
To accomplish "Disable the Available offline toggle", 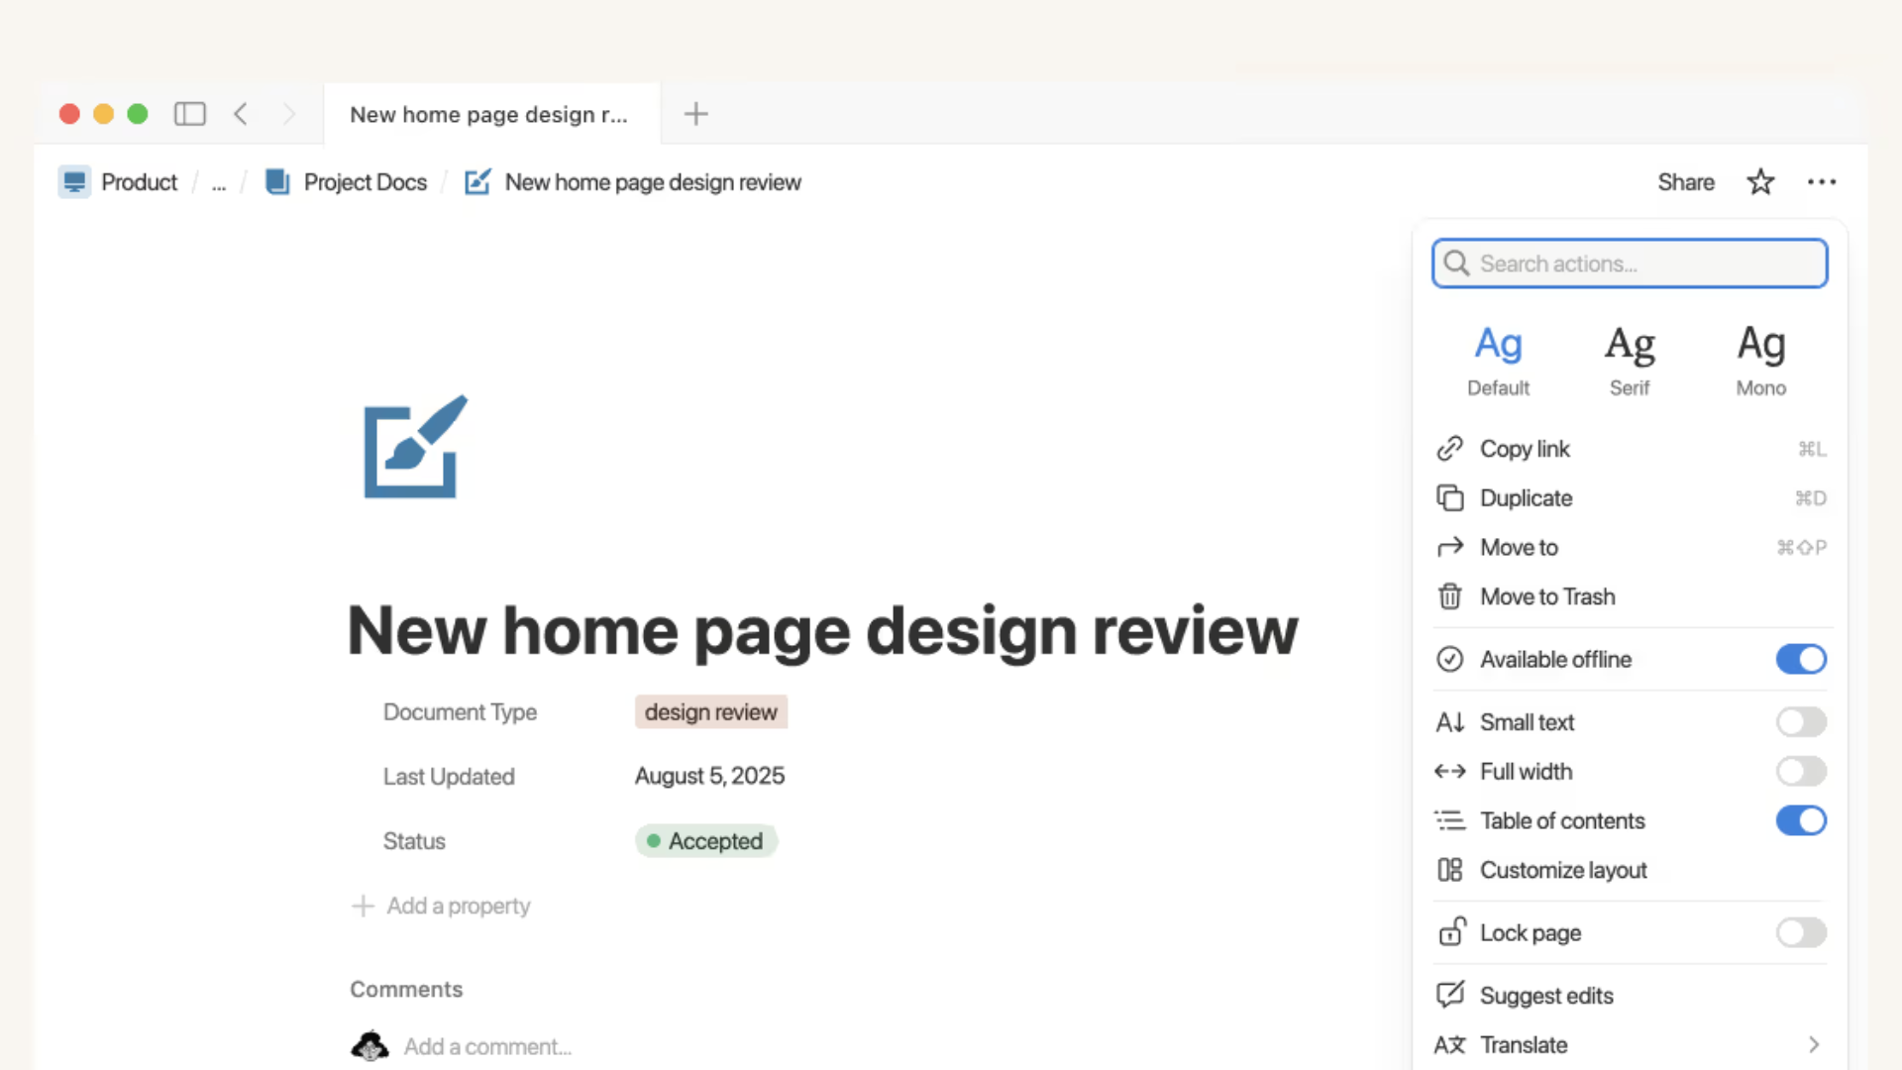I will pyautogui.click(x=1800, y=660).
